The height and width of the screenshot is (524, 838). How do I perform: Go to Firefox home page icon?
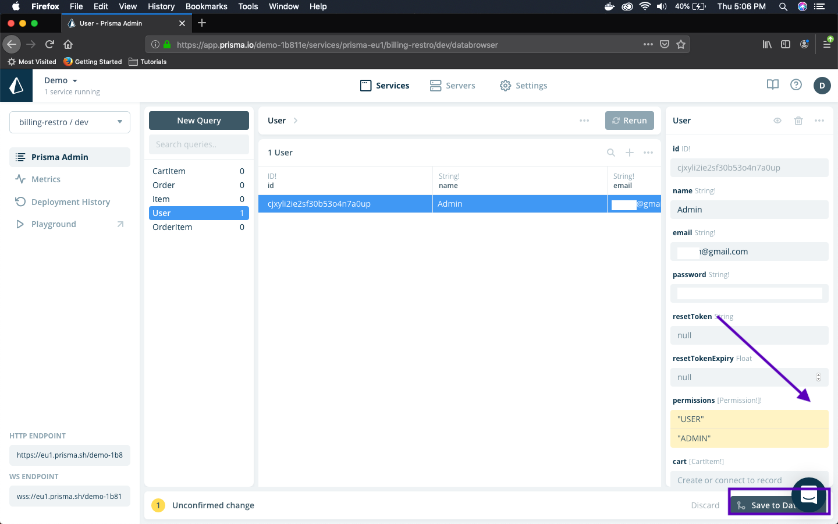coord(68,44)
